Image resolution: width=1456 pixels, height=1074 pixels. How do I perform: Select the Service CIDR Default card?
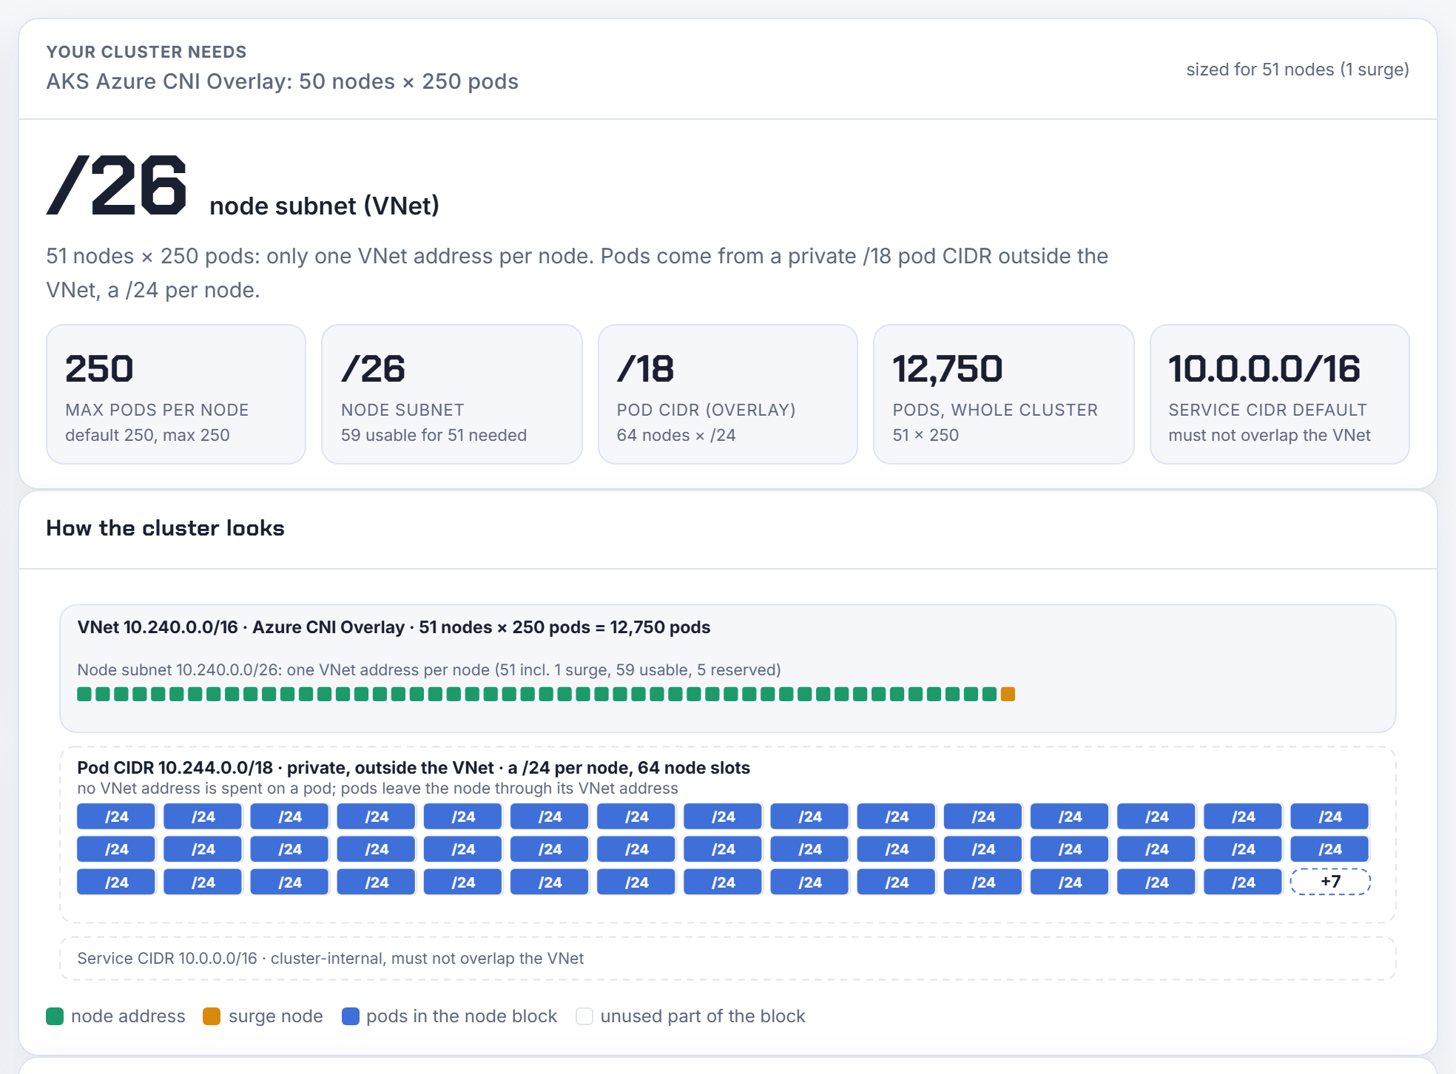[1280, 394]
